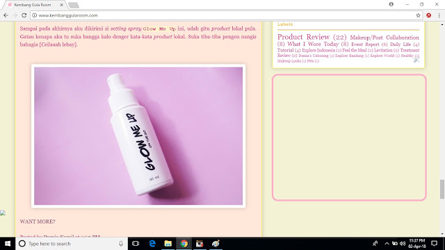This screenshot has height=250, width=445.
Task: Open File Explorer from the taskbar
Action: click(x=168, y=244)
